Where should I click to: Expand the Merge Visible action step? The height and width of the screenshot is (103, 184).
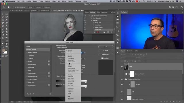[93, 27]
